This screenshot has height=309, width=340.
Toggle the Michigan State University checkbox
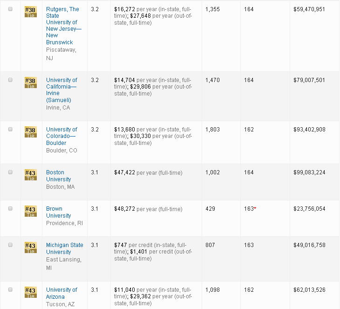click(x=10, y=245)
